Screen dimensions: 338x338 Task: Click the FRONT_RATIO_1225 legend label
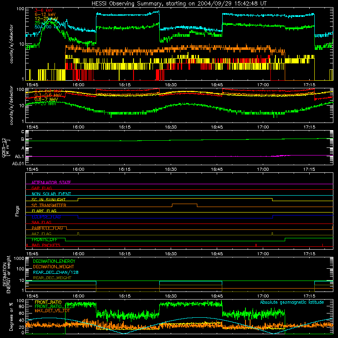click(55, 307)
